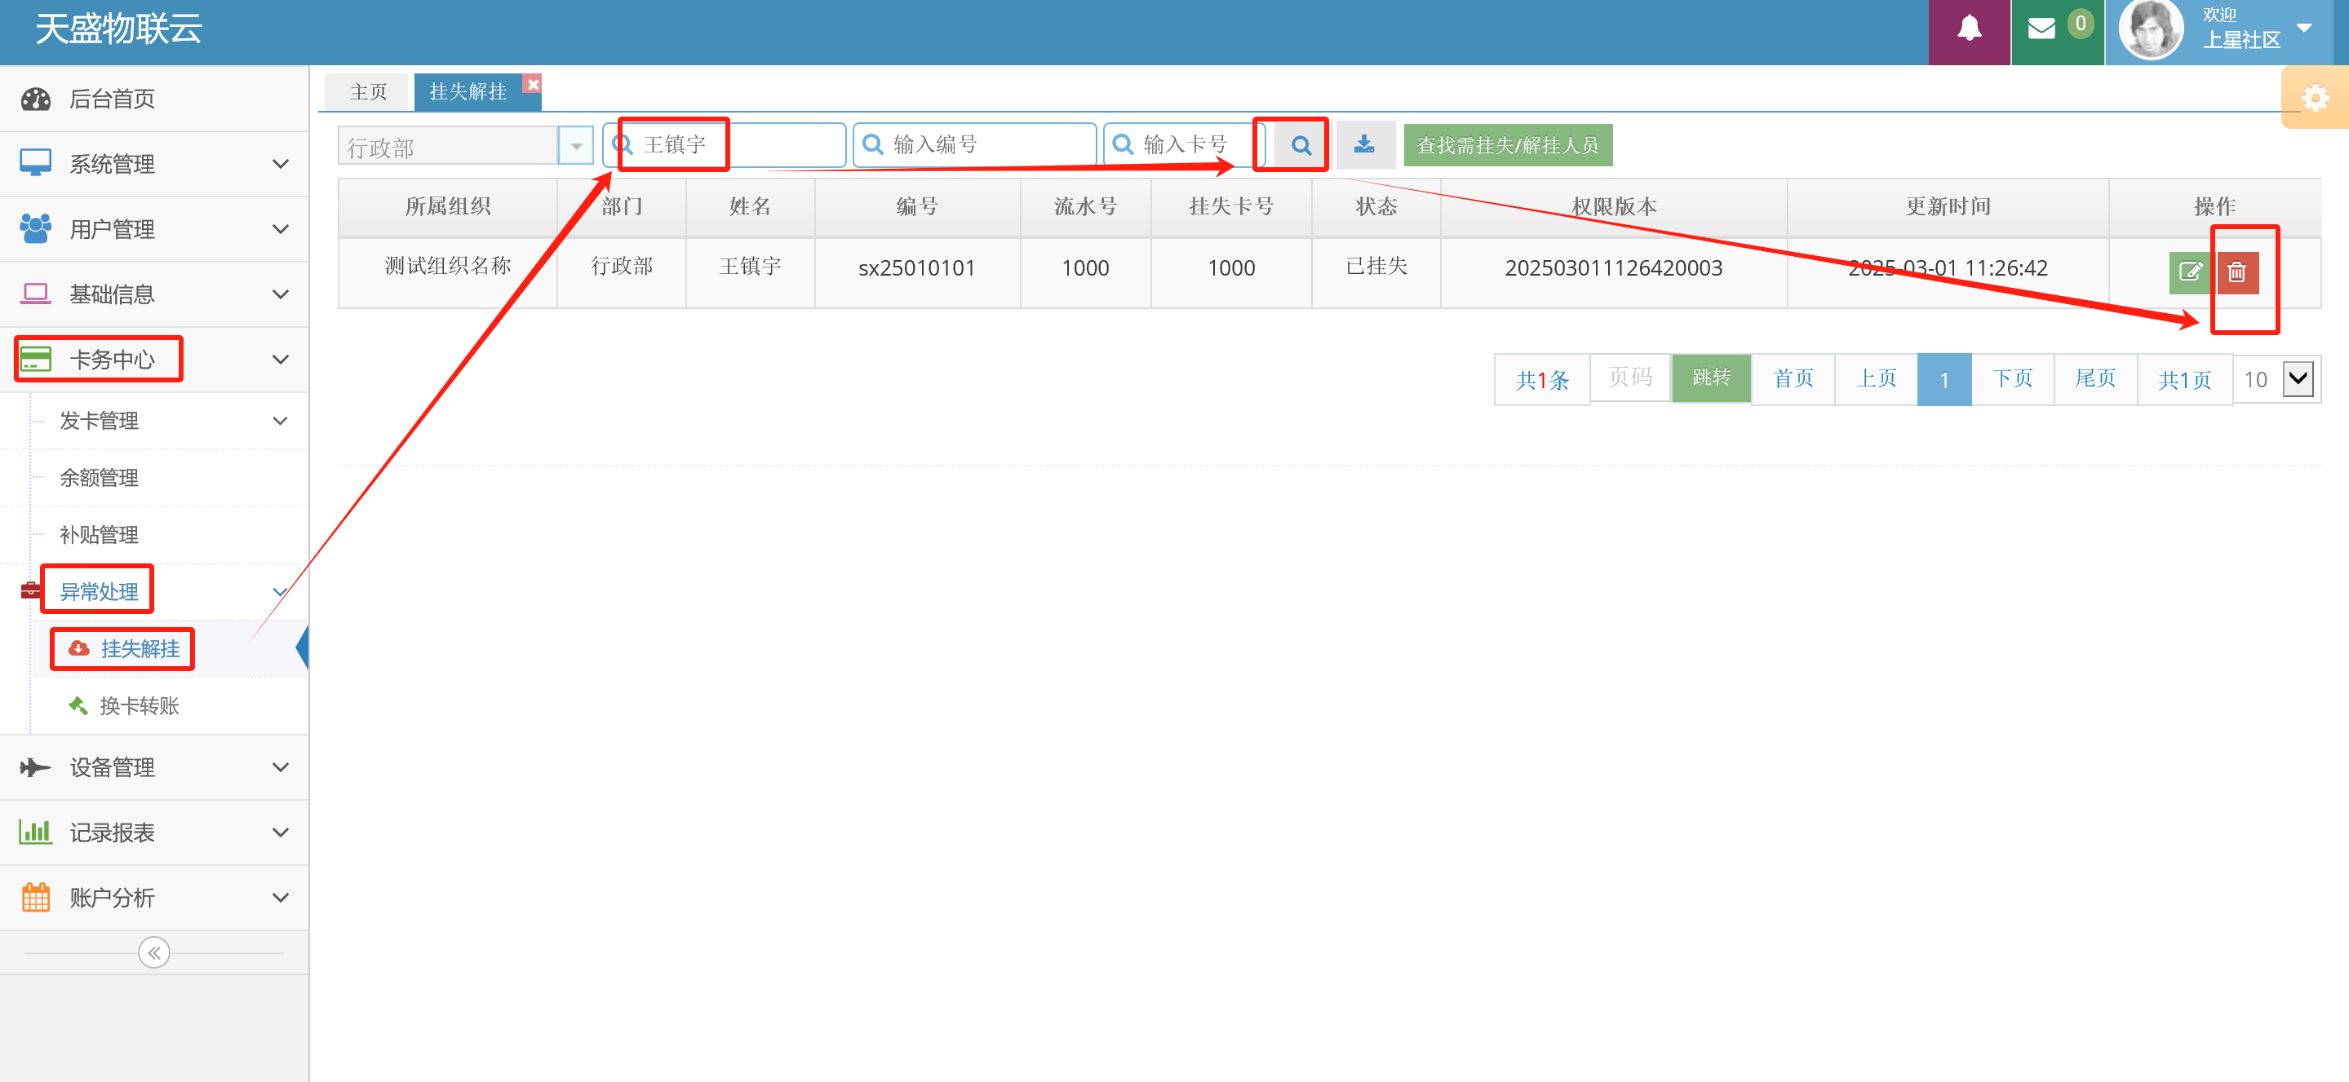The image size is (2349, 1082).
Task: Click the download export button
Action: pyautogui.click(x=1364, y=145)
